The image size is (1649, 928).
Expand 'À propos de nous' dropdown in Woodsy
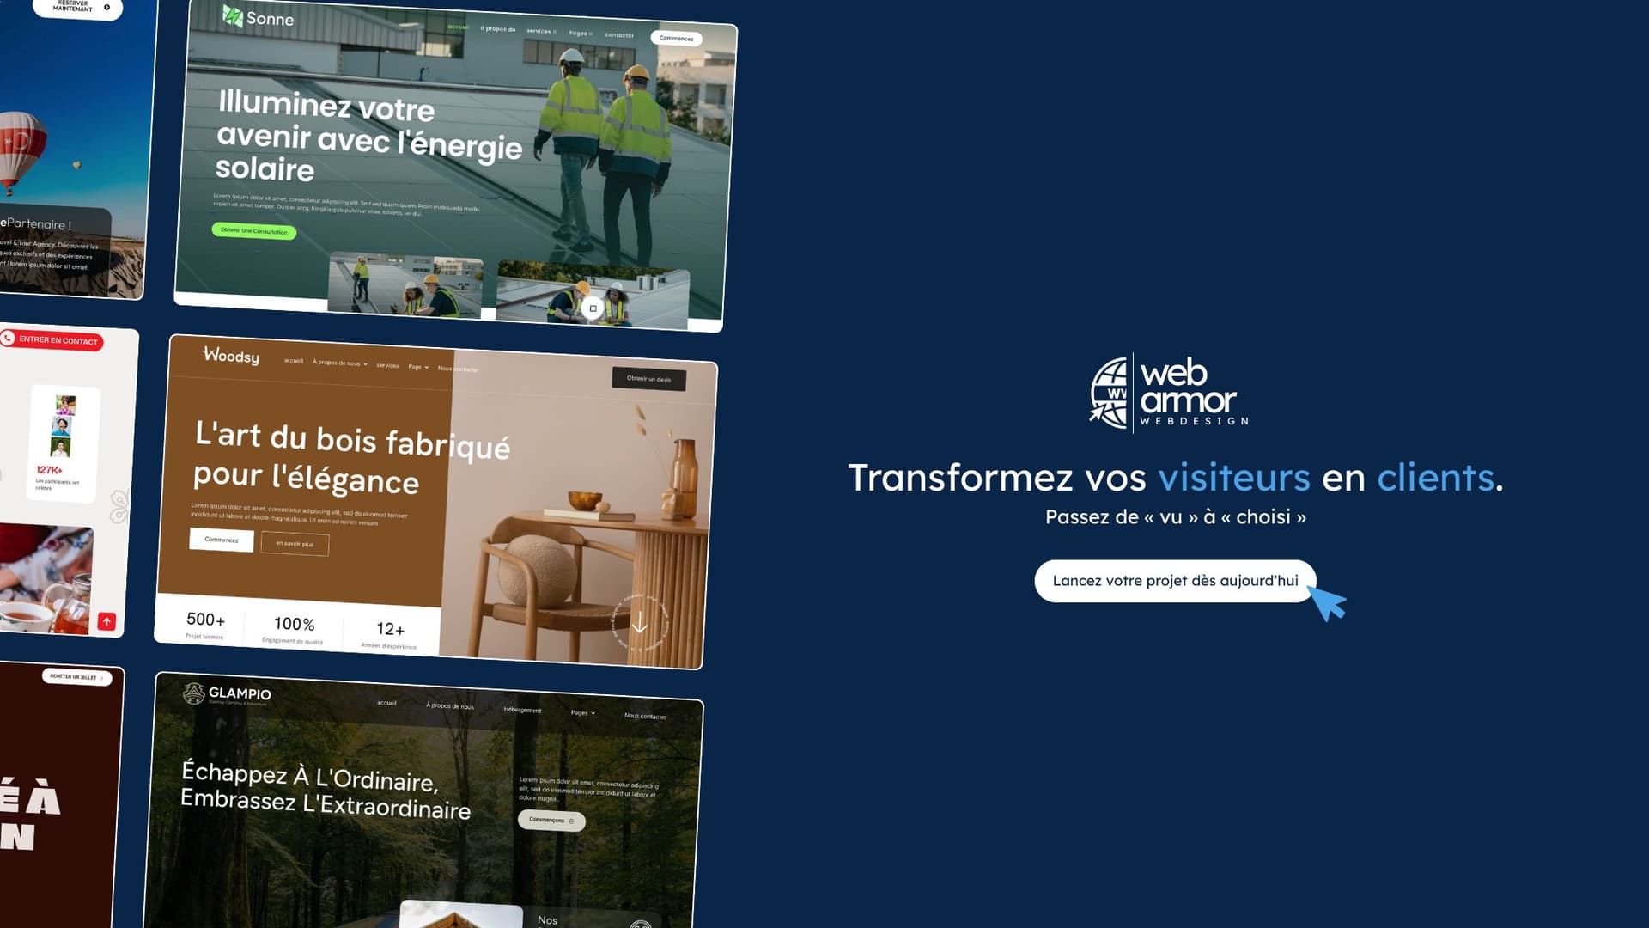point(340,363)
